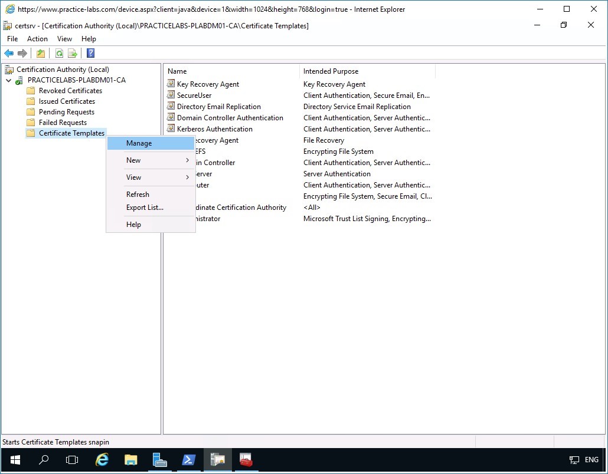The height and width of the screenshot is (474, 608).
Task: Click the Refresh toolbar icon
Action: (x=60, y=53)
